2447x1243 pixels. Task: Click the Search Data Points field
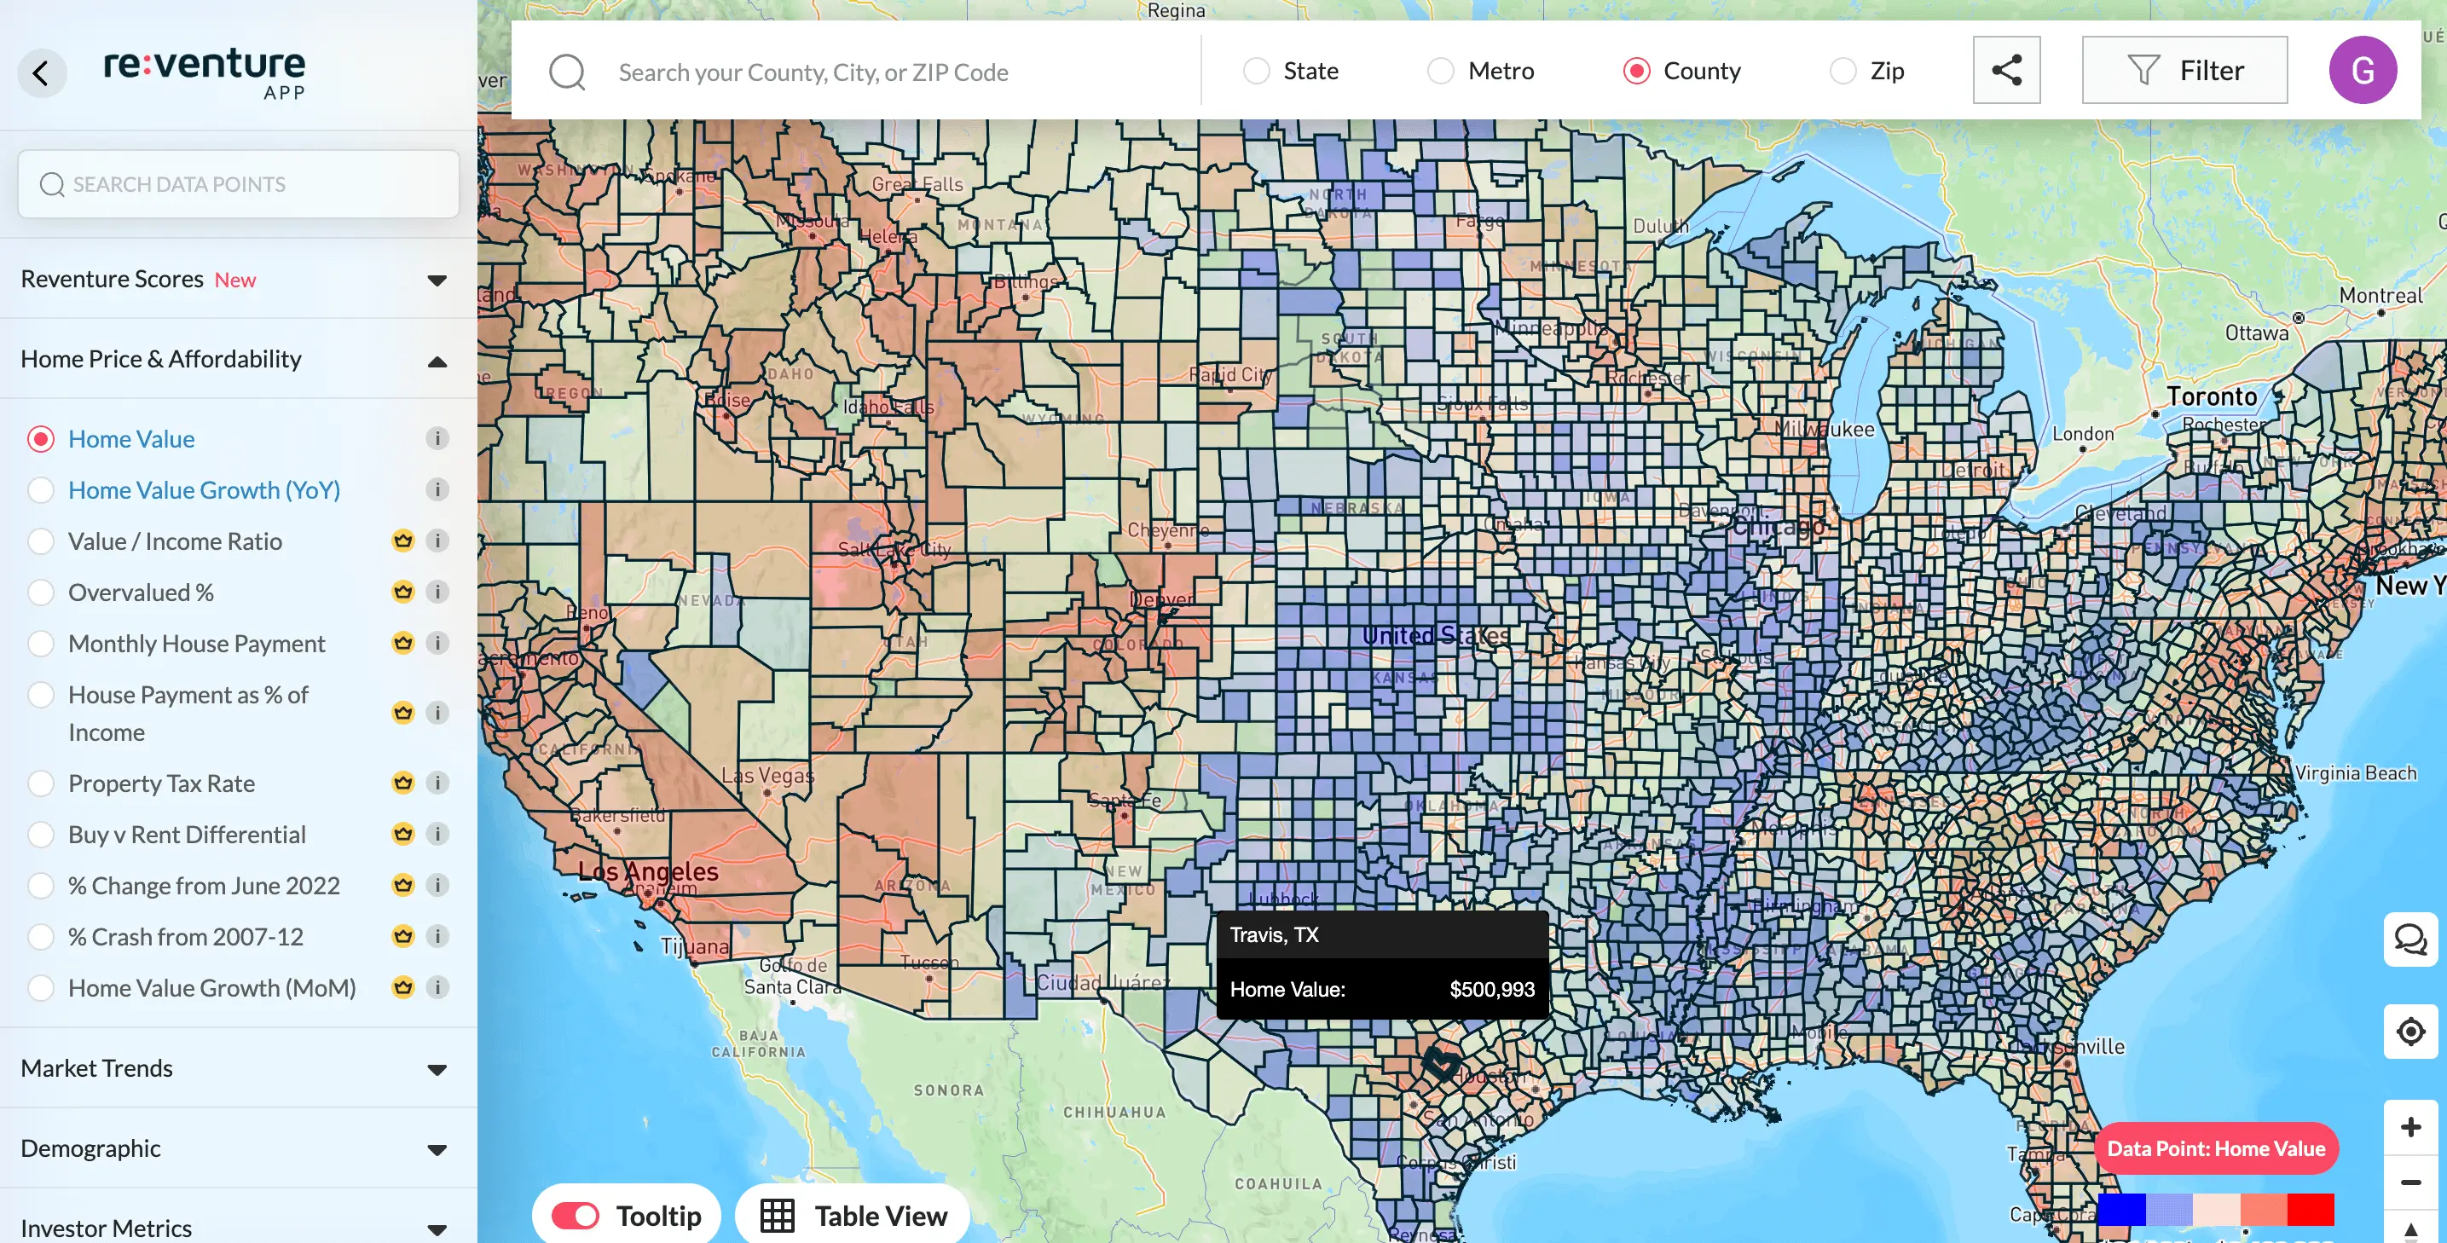click(x=239, y=184)
